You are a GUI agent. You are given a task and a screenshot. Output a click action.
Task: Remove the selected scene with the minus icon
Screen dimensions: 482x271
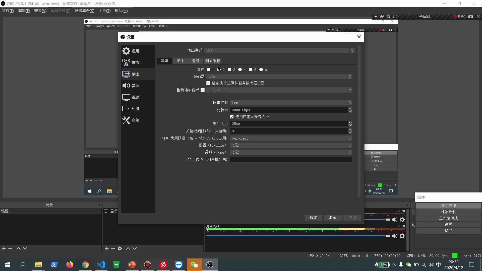coord(10,248)
